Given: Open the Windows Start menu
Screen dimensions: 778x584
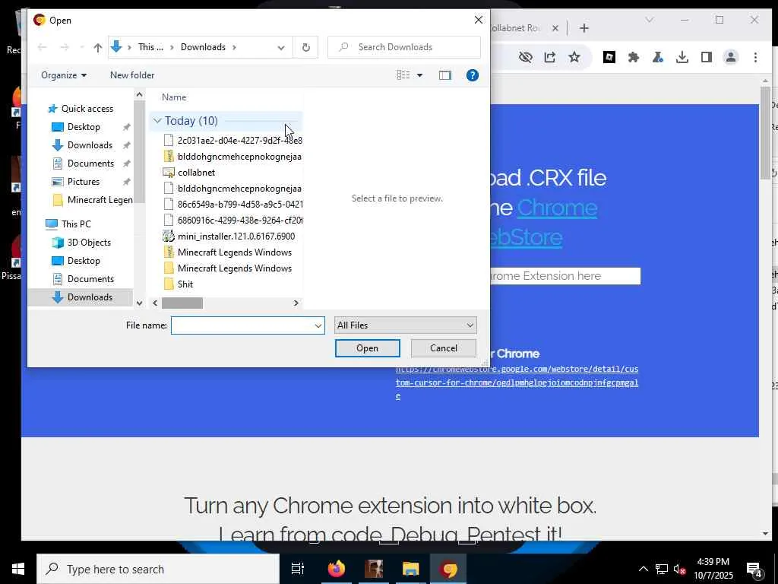Looking at the screenshot, I should 18,569.
